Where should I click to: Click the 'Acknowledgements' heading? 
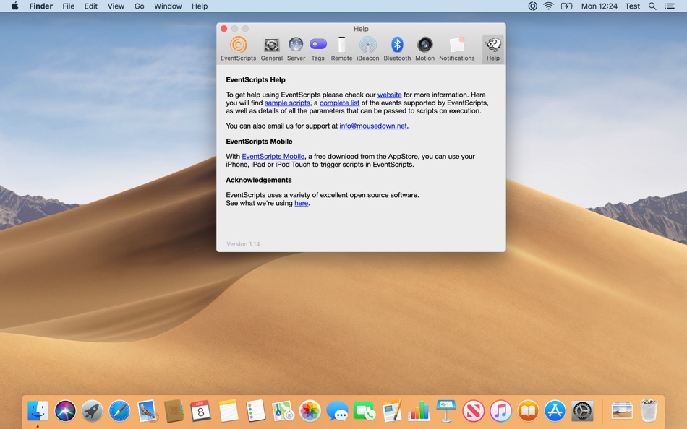click(258, 180)
